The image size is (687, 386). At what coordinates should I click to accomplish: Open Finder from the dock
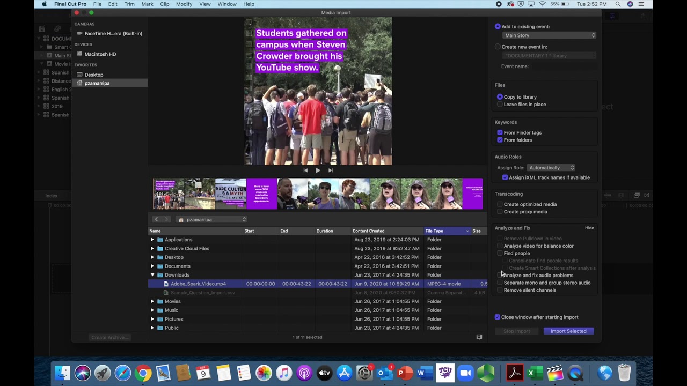click(63, 373)
